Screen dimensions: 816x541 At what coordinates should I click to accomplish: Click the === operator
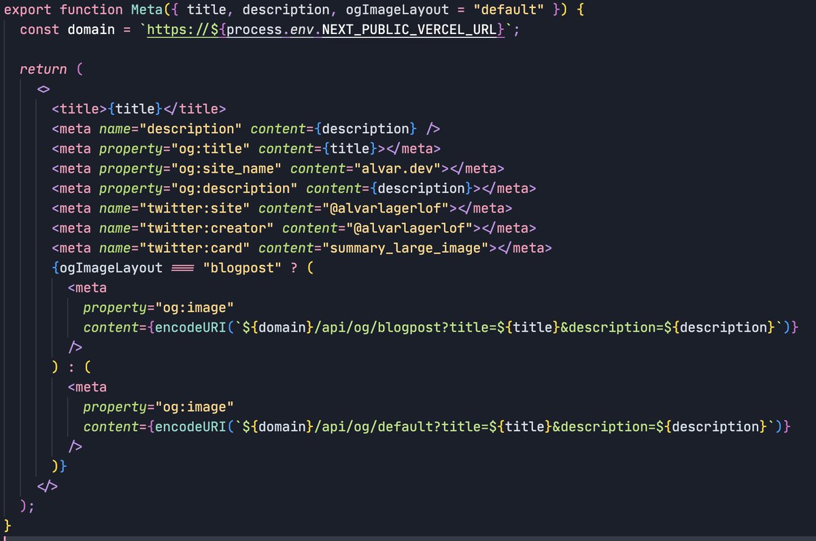183,267
